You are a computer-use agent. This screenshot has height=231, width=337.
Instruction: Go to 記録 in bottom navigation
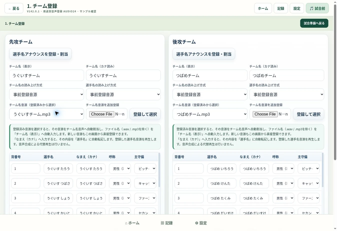pos(167,223)
